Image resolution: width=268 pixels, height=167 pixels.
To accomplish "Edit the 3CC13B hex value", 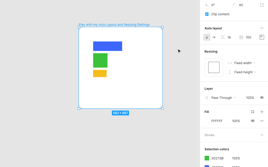I will [217, 158].
